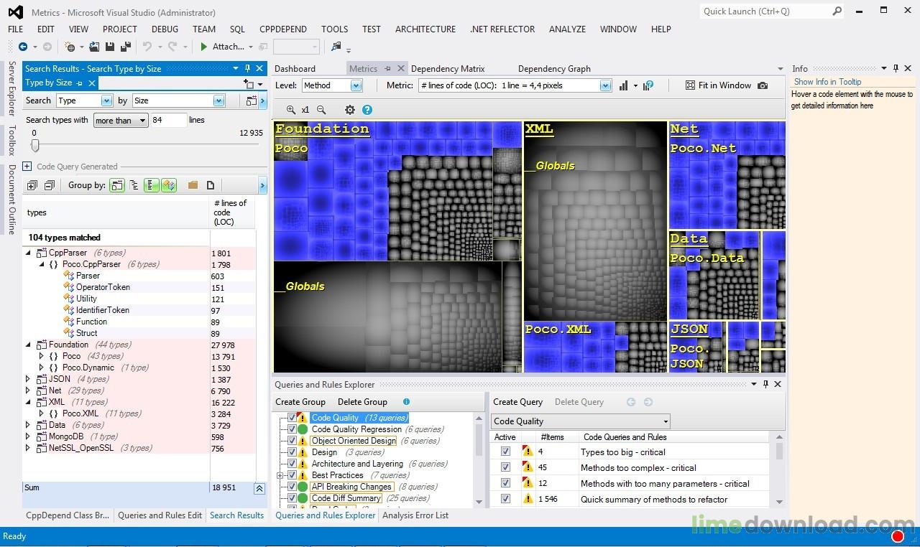
Task: Open the Metric lines of code dropdown
Action: [604, 85]
